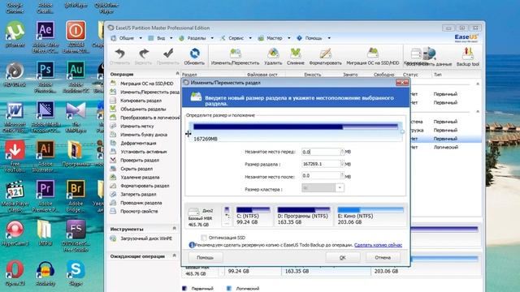Open the Общие menu
The image size is (520, 292).
127,38
